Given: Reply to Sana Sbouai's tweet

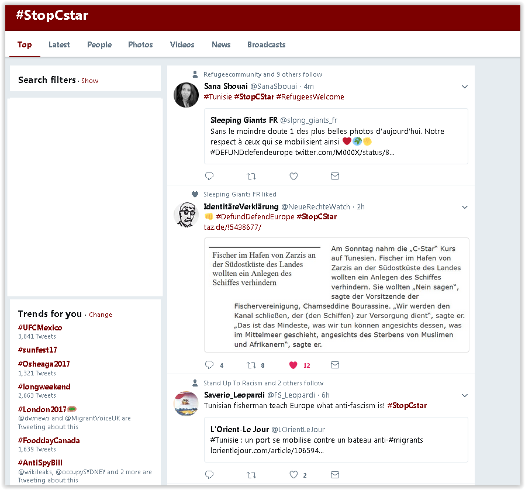Looking at the screenshot, I should coord(209,176).
